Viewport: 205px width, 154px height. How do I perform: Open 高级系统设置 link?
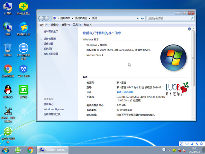click(51, 54)
